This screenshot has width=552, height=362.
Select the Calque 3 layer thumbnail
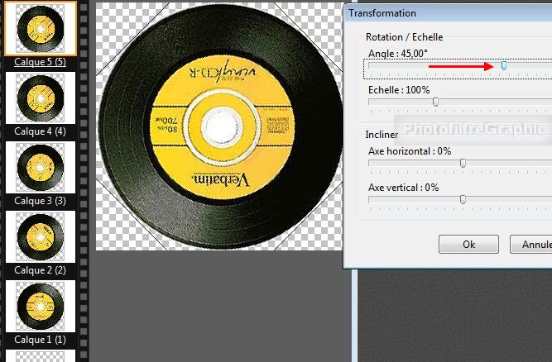(x=41, y=168)
